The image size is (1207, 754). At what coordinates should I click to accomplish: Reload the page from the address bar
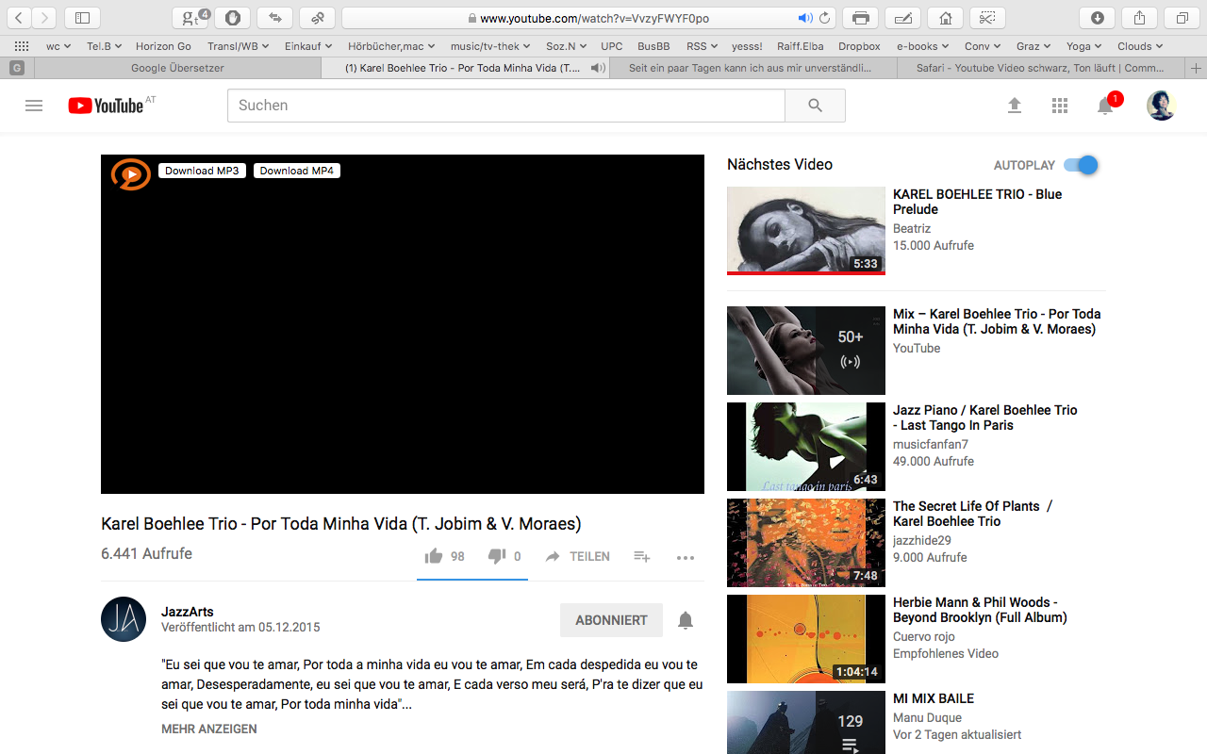pyautogui.click(x=825, y=18)
